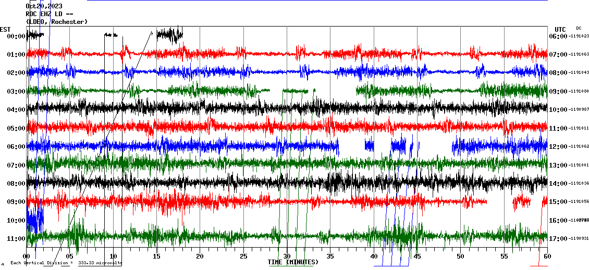Click the EST column header
589x270 pixels.
click(x=5, y=29)
